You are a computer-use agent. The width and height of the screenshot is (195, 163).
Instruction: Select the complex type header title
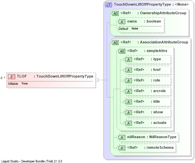point(151,5)
